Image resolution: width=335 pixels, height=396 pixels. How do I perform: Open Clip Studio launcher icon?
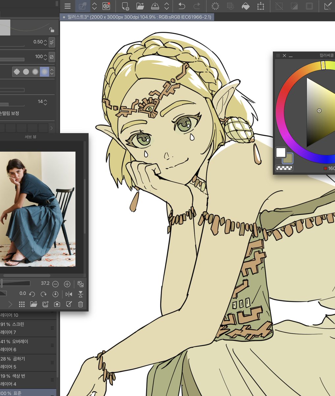point(106,6)
